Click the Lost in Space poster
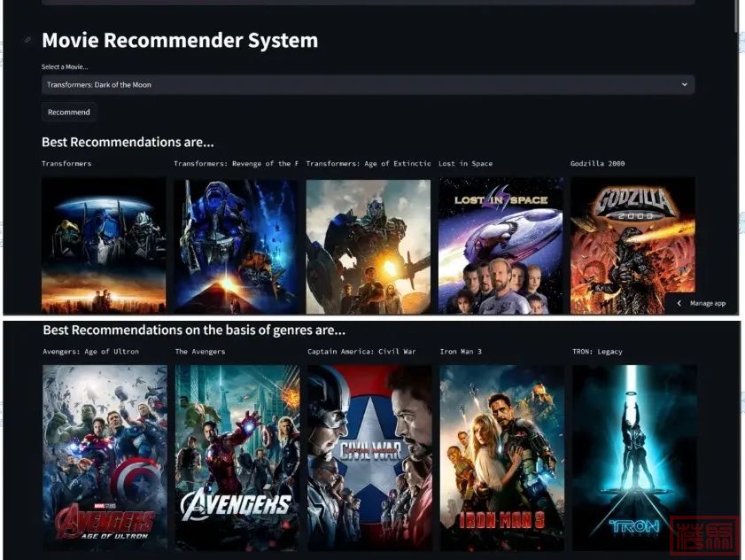This screenshot has height=560, width=745. pos(501,245)
